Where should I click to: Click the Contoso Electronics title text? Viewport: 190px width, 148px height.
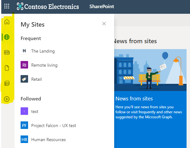51,7
